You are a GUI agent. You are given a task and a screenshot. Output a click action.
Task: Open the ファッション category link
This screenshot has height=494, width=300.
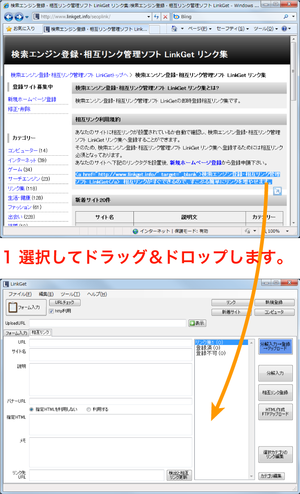click(x=20, y=207)
